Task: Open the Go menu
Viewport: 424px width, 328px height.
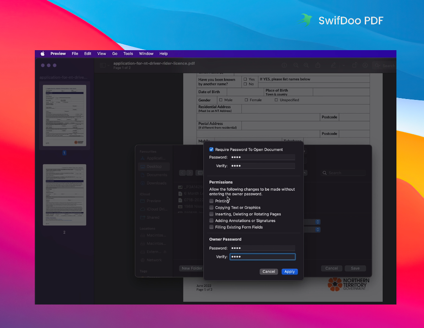Action: click(115, 53)
